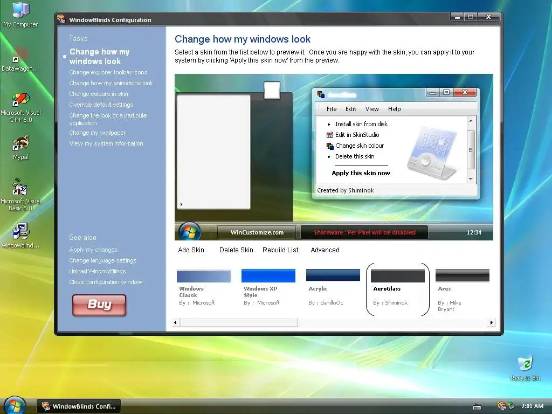Open Change how my animations look
Screen dimensions: 552x414
tap(111, 84)
